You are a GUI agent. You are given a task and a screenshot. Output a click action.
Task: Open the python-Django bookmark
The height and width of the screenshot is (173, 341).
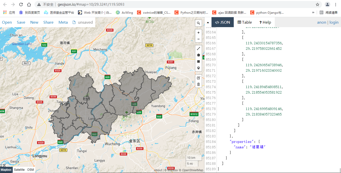click(x=267, y=12)
